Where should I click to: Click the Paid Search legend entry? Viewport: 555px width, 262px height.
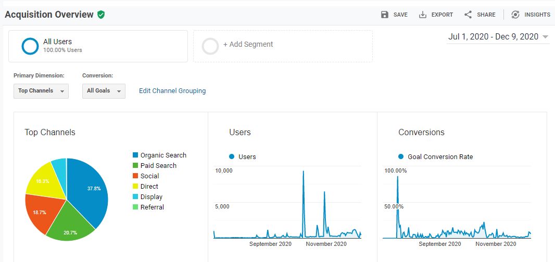click(x=158, y=165)
